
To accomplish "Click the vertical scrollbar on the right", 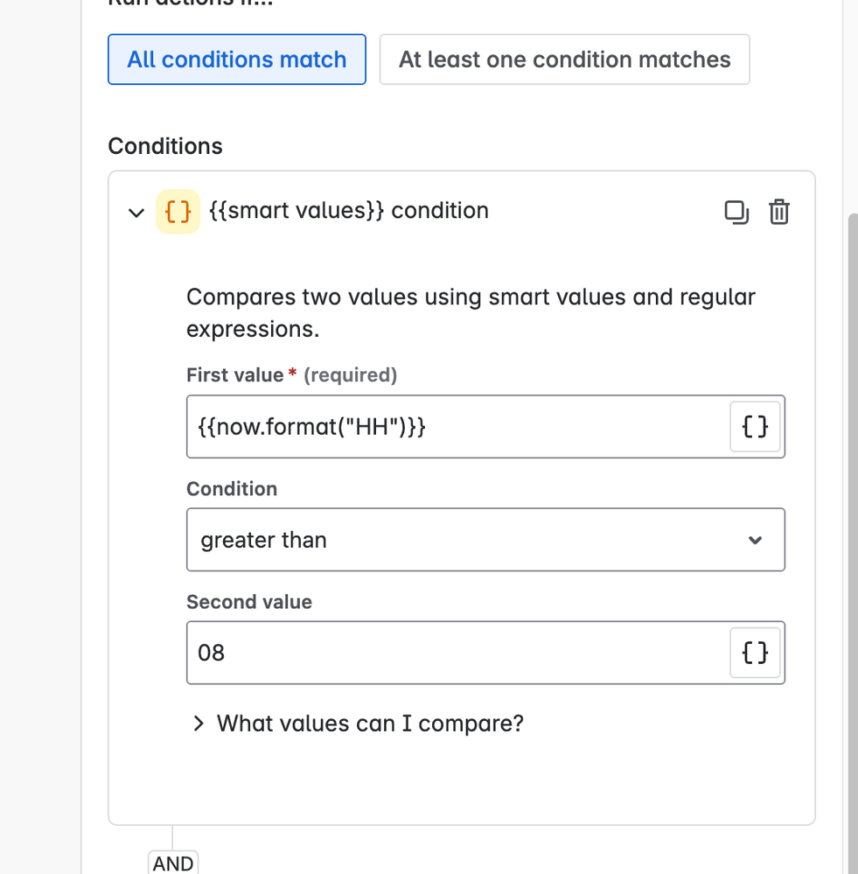I will pyautogui.click(x=853, y=525).
